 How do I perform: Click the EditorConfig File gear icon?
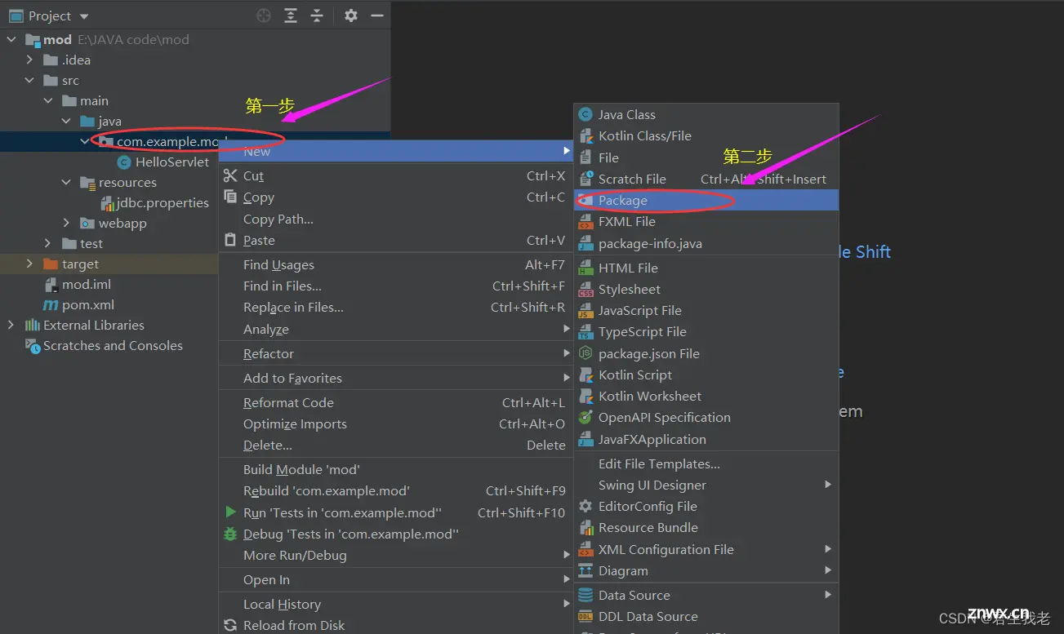pos(585,506)
